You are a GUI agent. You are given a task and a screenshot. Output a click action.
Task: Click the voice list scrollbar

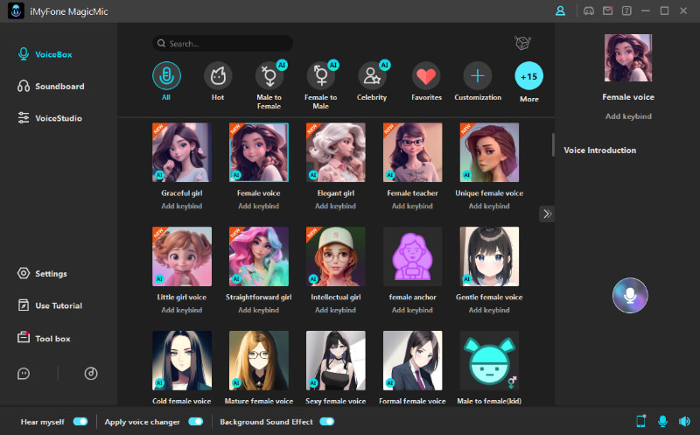(553, 144)
